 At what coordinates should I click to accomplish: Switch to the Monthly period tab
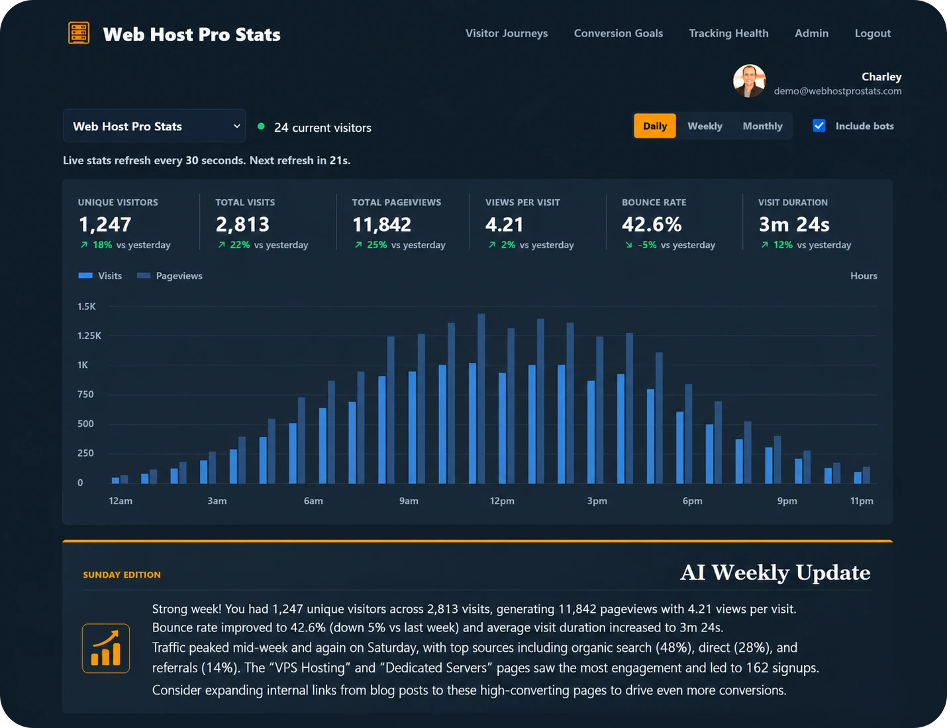(x=762, y=126)
